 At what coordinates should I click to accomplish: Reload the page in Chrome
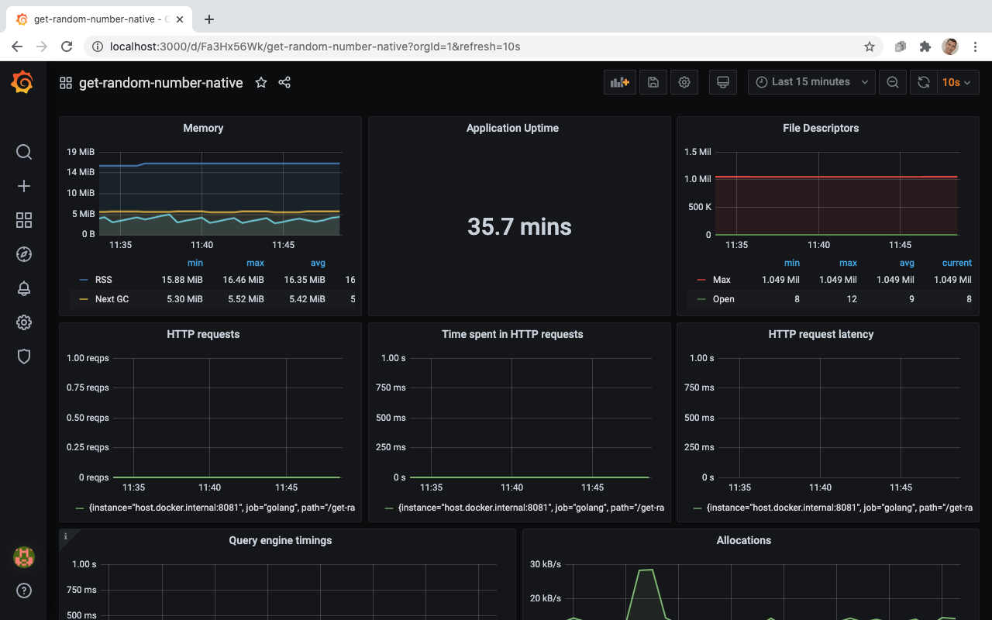point(67,46)
